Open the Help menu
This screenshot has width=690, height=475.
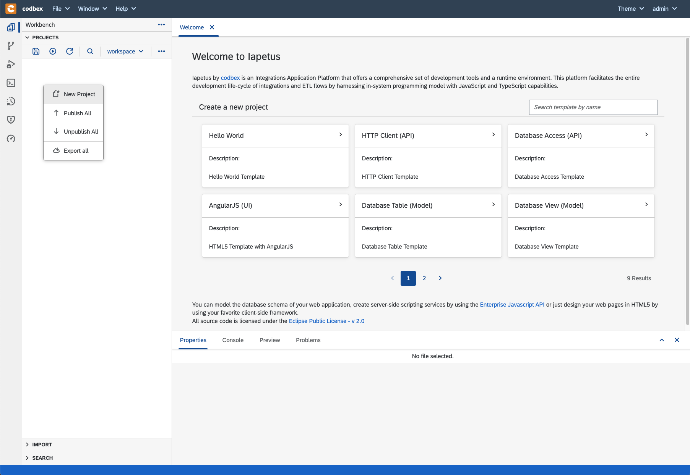[126, 8]
